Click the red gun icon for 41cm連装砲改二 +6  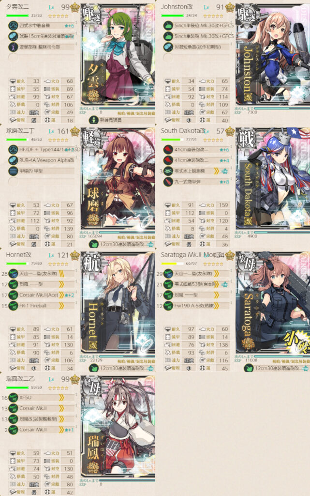[168, 150]
